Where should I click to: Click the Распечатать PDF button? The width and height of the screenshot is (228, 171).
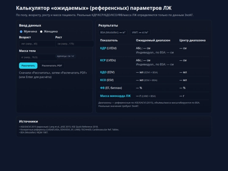(x=52, y=66)
